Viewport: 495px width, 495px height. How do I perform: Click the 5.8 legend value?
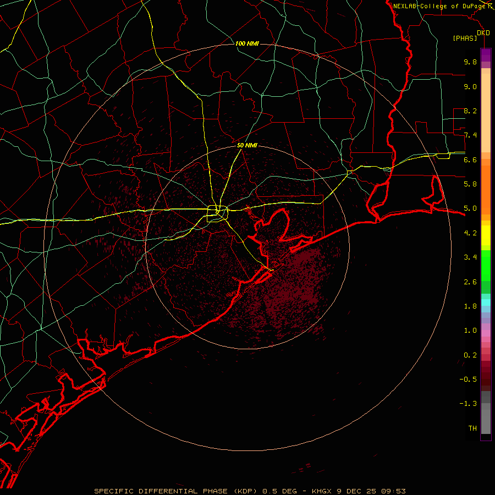470,184
